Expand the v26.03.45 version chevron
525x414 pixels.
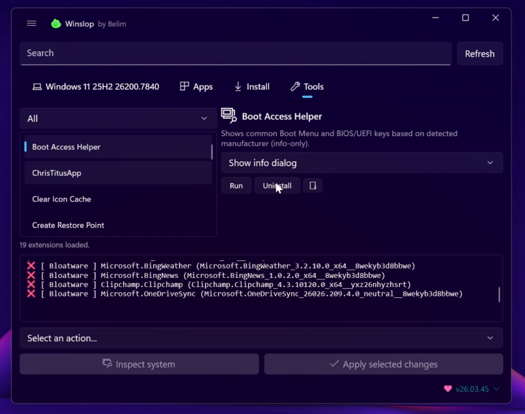pos(496,389)
